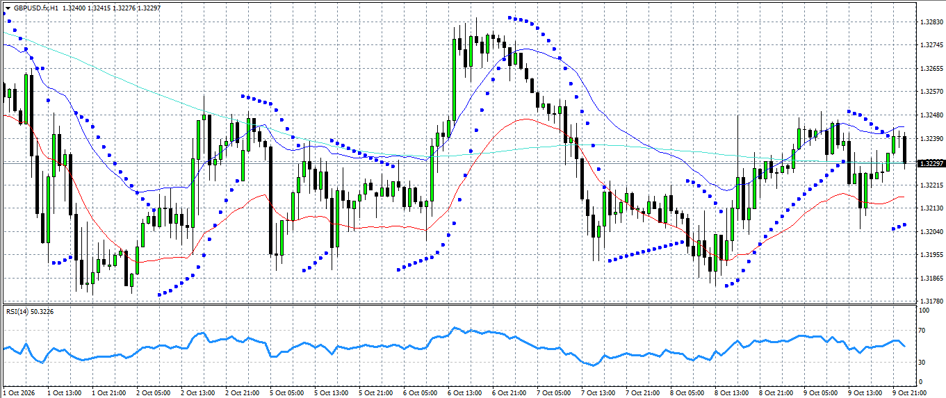The width and height of the screenshot is (946, 398).
Task: Click the 1 Oct 13:00 time label
Action: (x=64, y=392)
